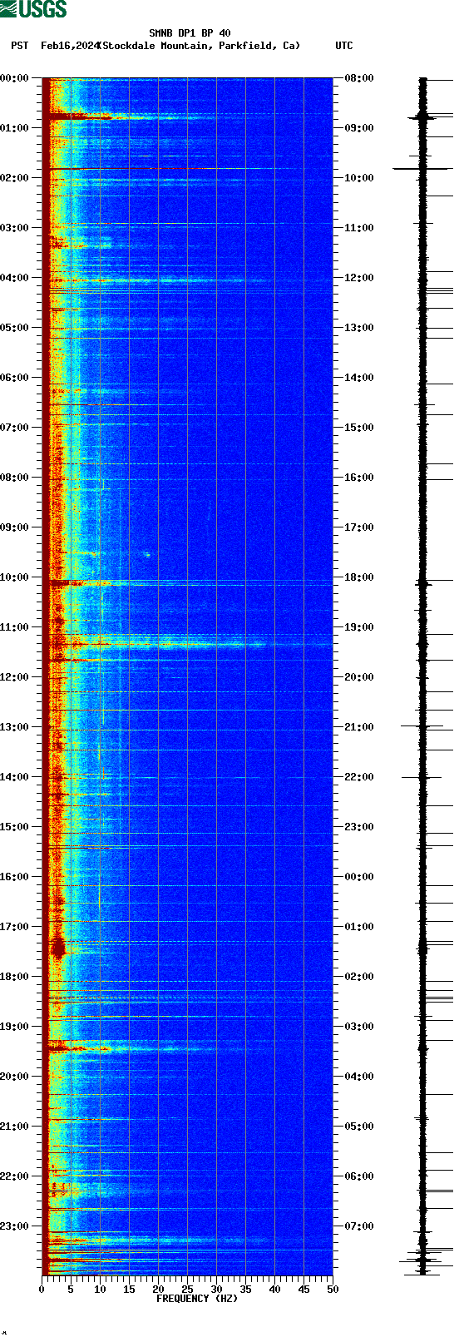Screen dimensions: 459x1342
Task: Click the 03:00 UTC time label
Action: [359, 1027]
